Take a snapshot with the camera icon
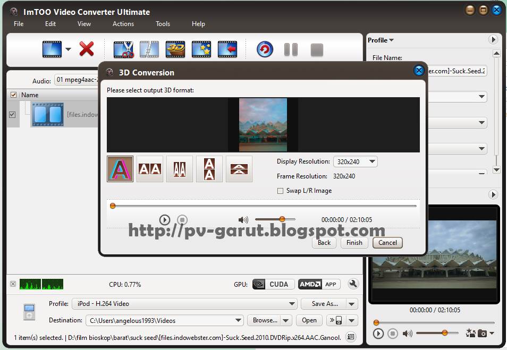The image size is (507, 350). pyautogui.click(x=482, y=333)
